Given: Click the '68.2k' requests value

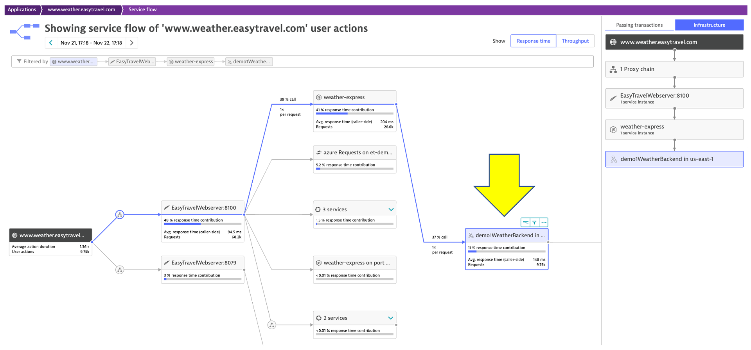Looking at the screenshot, I should 236,237.
